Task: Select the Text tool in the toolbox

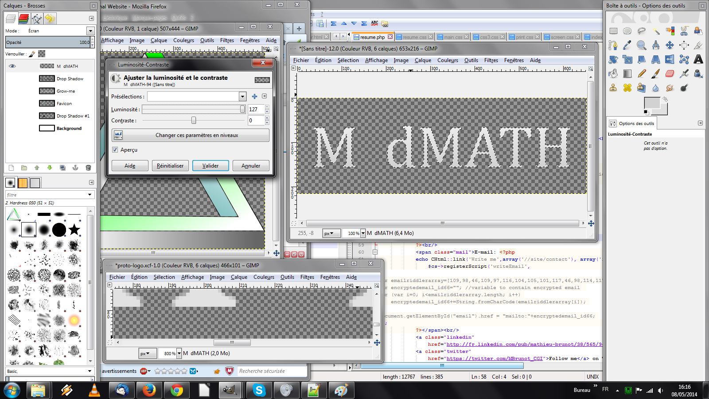Action: coord(698,59)
